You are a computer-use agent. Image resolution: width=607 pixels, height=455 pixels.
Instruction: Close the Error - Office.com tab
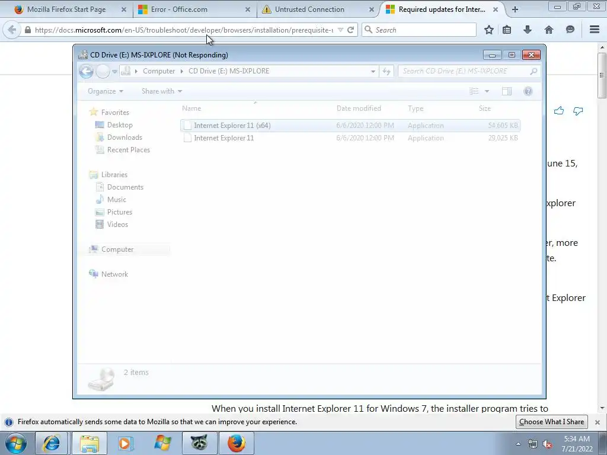pos(248,9)
